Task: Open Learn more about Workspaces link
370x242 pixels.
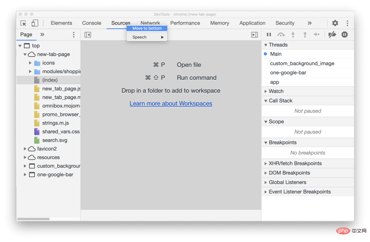Action: click(x=171, y=103)
